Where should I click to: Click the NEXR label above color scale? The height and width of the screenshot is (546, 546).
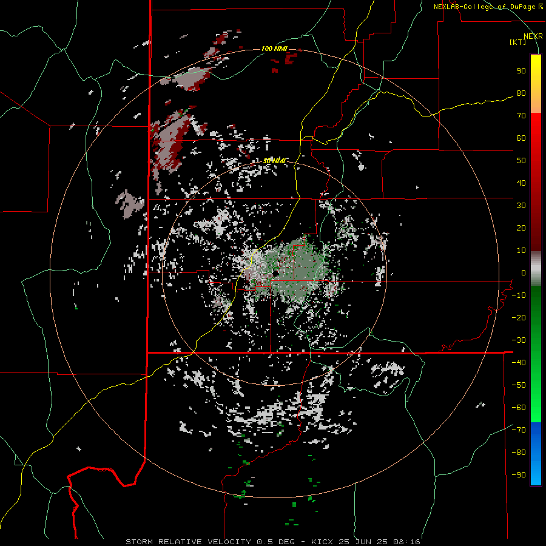pyautogui.click(x=533, y=36)
